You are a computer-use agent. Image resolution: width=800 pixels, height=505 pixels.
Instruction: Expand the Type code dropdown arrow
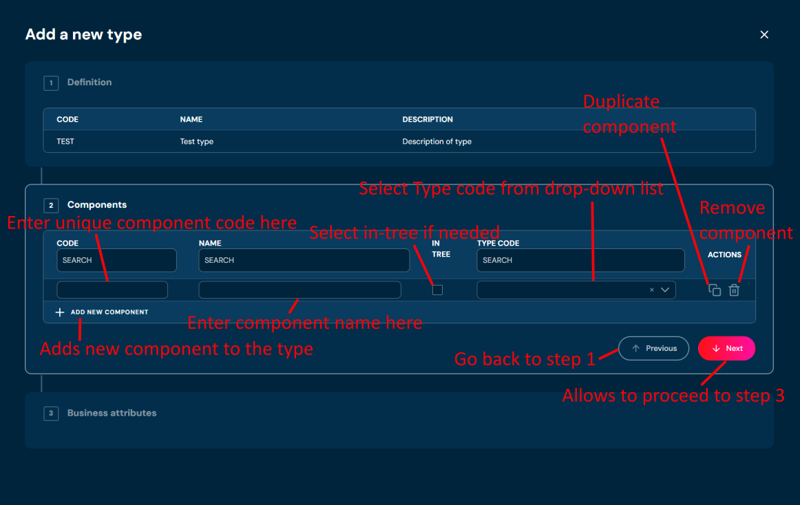click(x=665, y=290)
